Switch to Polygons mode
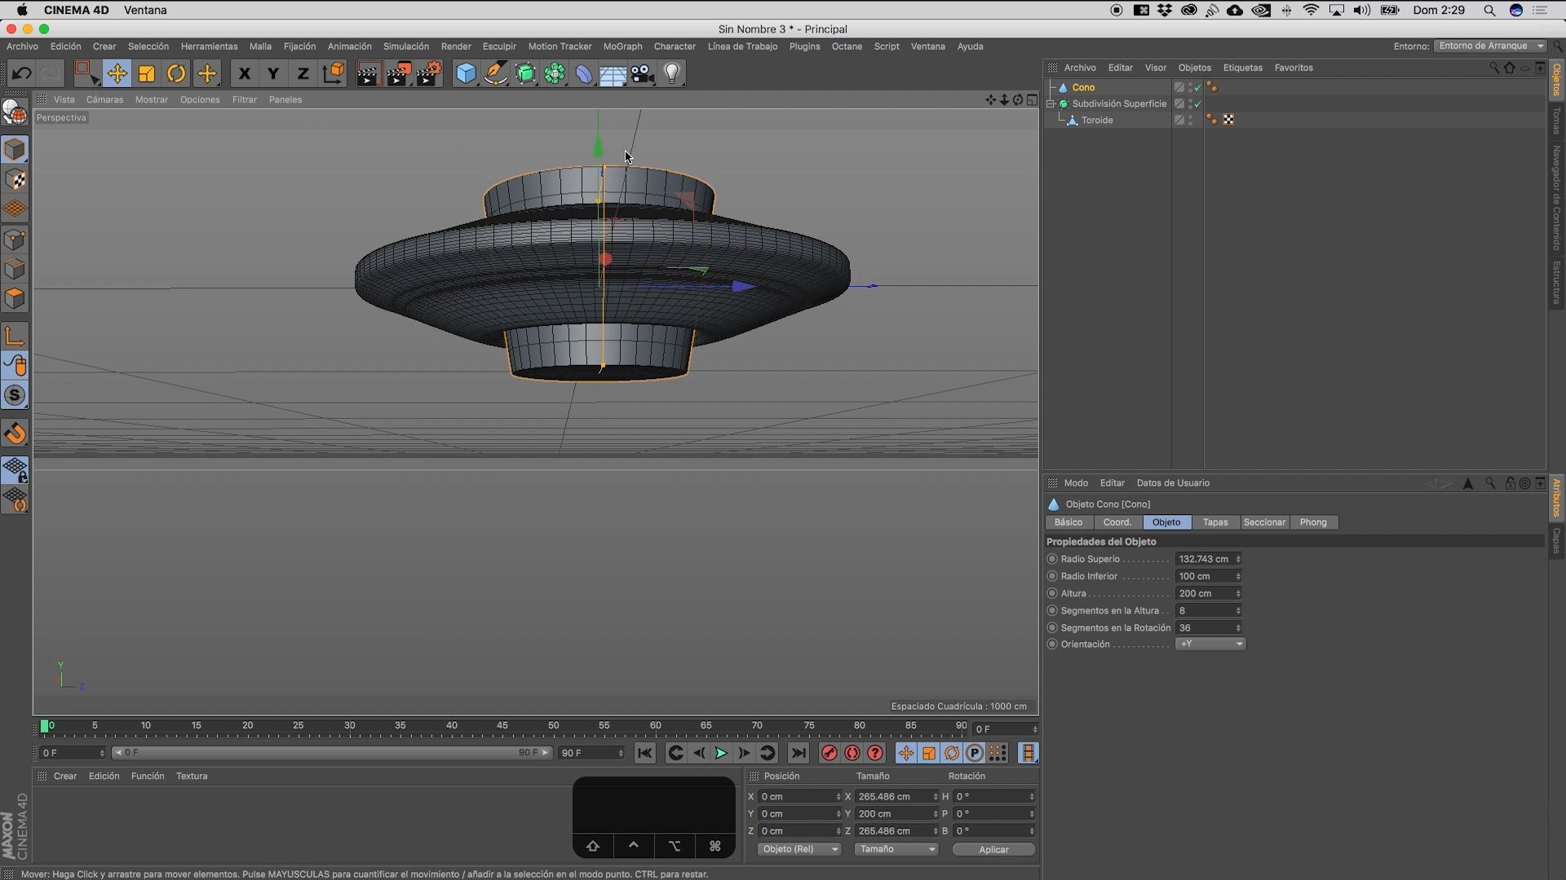The image size is (1566, 880). (x=15, y=298)
